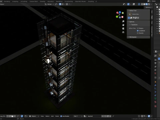Click the Select Box tool icon
This screenshot has width=160, height=120.
pos(130,14)
